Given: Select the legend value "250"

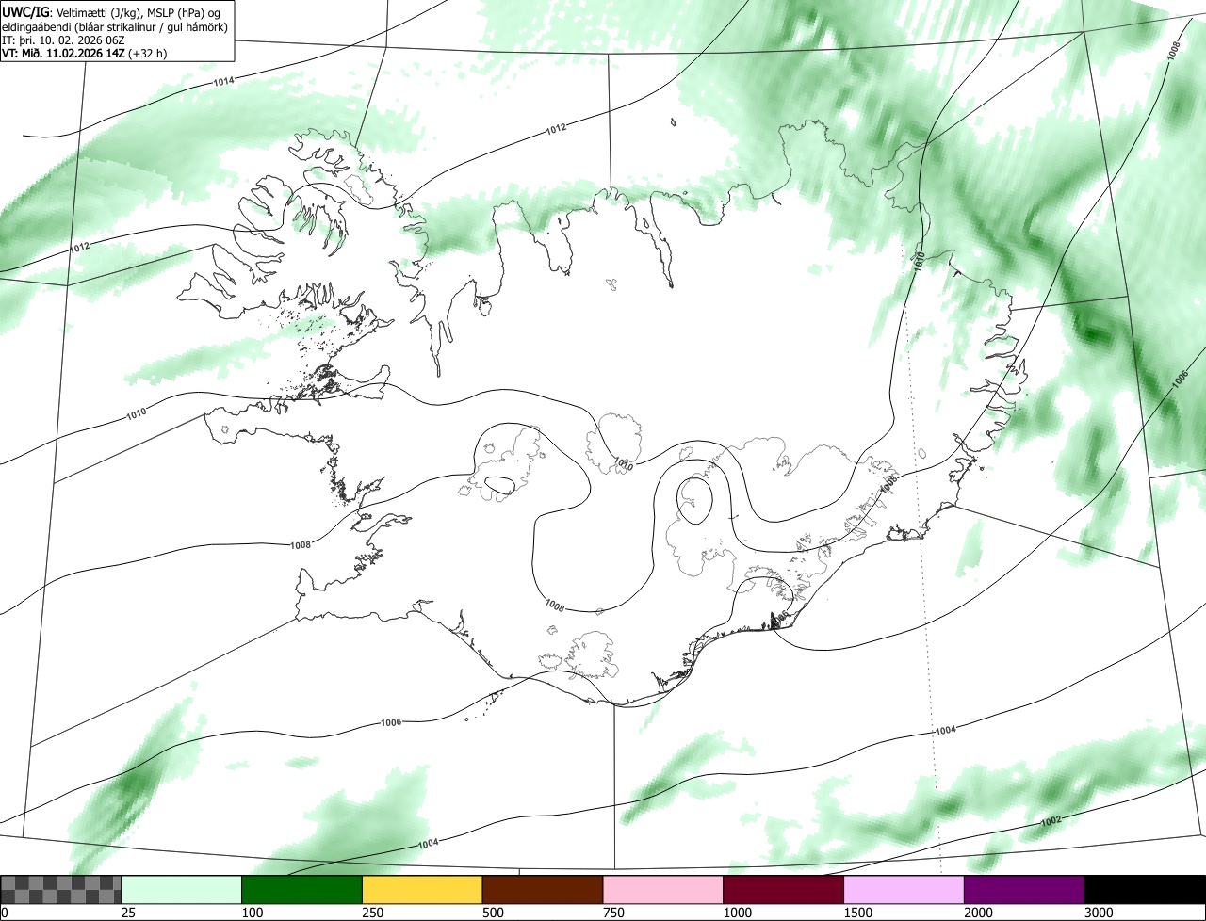Looking at the screenshot, I should point(374,913).
